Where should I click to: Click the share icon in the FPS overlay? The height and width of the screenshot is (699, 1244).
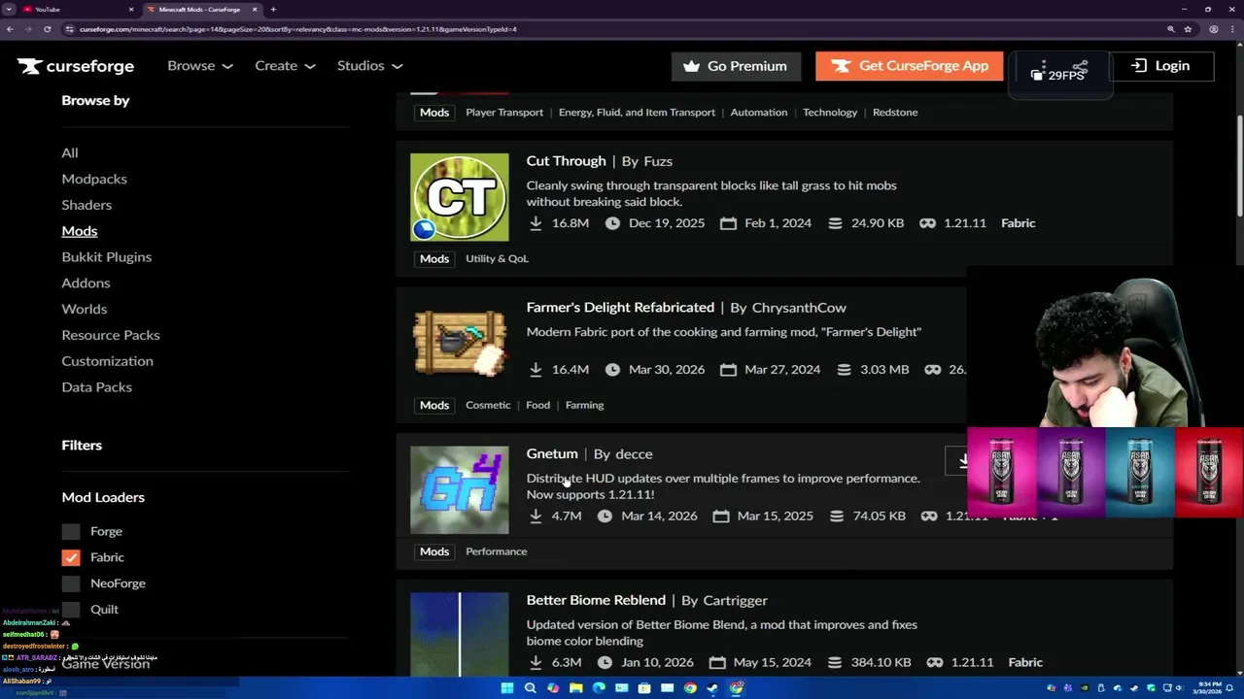coord(1081,66)
